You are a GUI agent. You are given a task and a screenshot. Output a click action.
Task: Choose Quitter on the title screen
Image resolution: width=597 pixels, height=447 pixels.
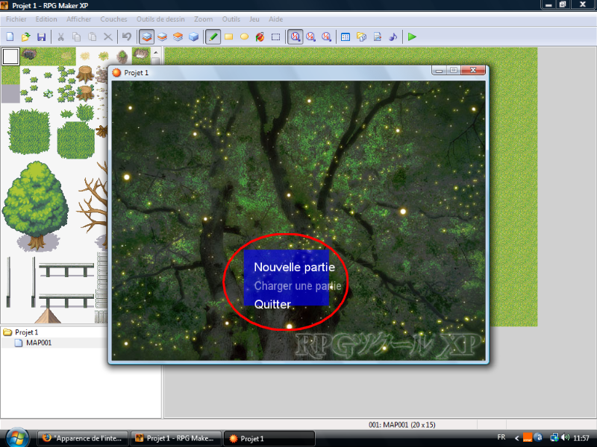point(272,304)
